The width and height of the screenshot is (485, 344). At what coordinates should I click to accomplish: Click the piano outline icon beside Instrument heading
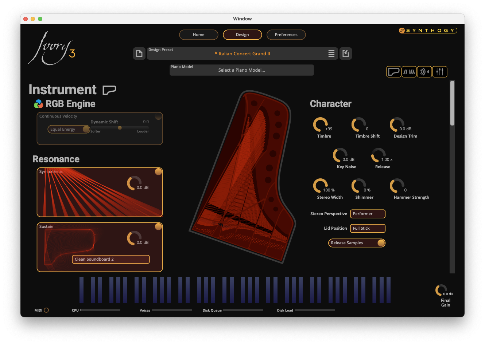(x=109, y=90)
